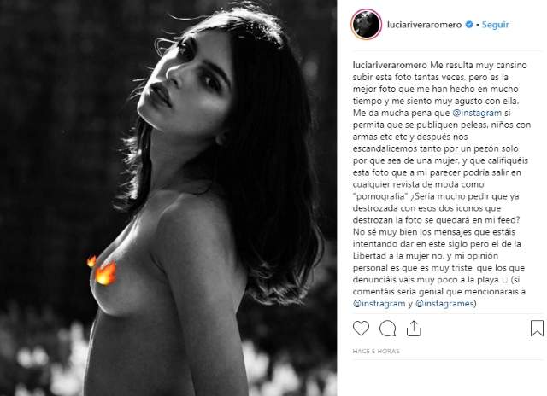Click the post photo
This screenshot has width=547, height=396.
pyautogui.click(x=168, y=198)
